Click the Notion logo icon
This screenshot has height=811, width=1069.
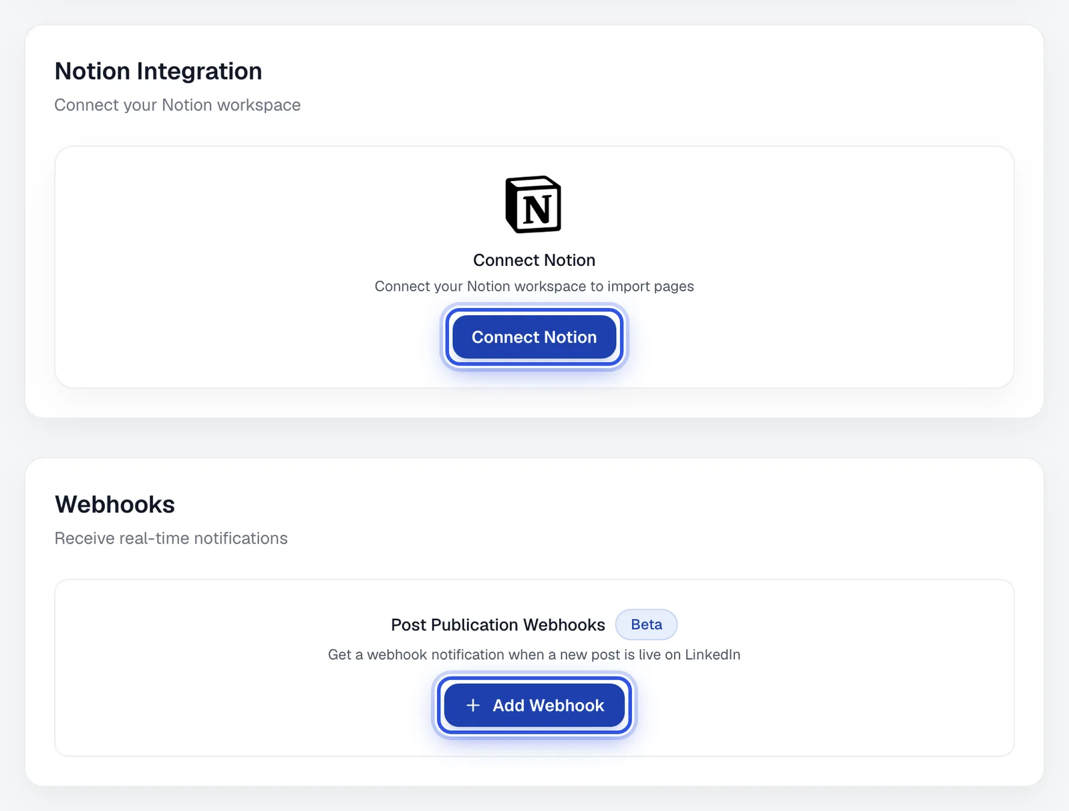(533, 204)
